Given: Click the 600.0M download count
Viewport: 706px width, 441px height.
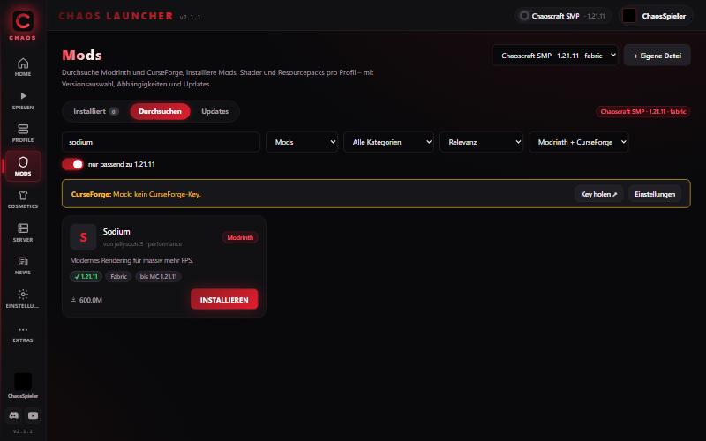Looking at the screenshot, I should click(x=86, y=300).
